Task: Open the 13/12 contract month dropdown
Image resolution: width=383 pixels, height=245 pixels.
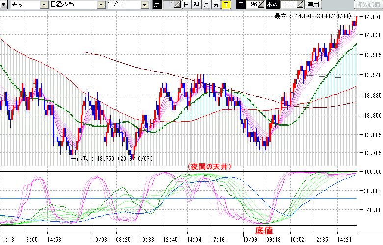Action: point(144,4)
